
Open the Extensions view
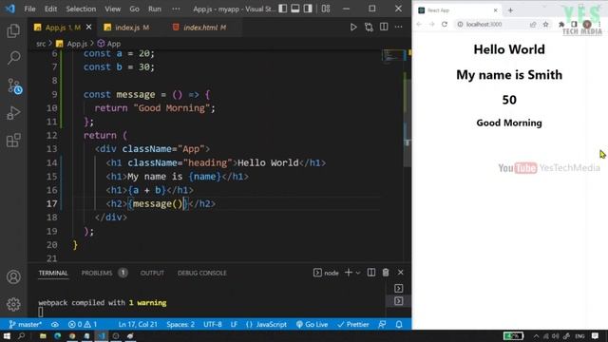13,141
